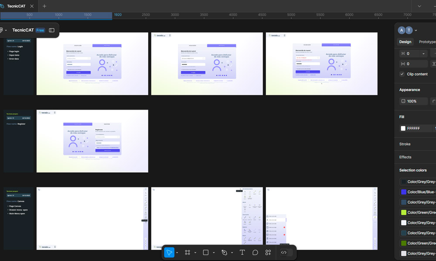Image resolution: width=436 pixels, height=261 pixels.
Task: Open the Figma main menu dropdown
Action: (x=2, y=30)
